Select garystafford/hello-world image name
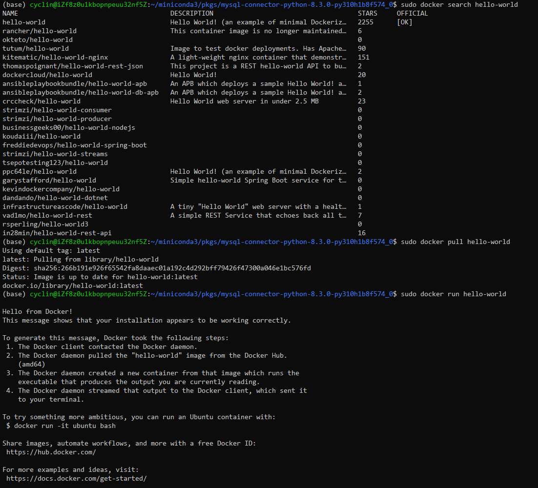This screenshot has height=488, width=538. pos(49,181)
